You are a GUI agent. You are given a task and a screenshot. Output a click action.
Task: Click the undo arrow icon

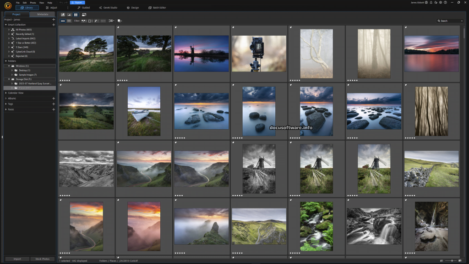(x=60, y=3)
